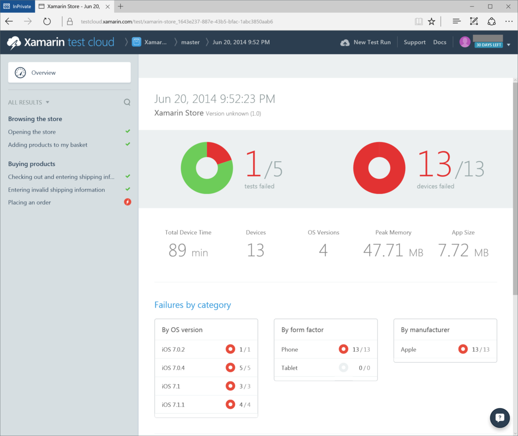Open the Opening the store test
This screenshot has width=518, height=436.
(x=32, y=132)
